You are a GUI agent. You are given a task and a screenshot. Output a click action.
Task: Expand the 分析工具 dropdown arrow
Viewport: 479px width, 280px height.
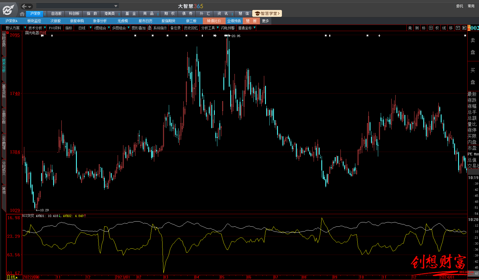218,28
